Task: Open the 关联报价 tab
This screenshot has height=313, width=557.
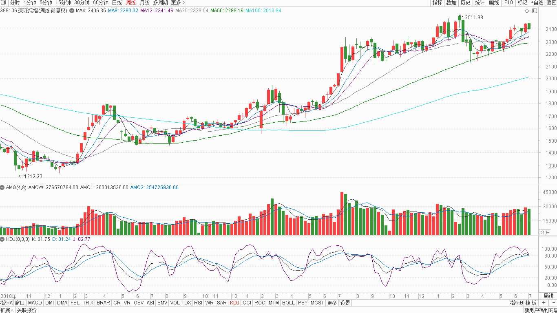Action: point(26,310)
